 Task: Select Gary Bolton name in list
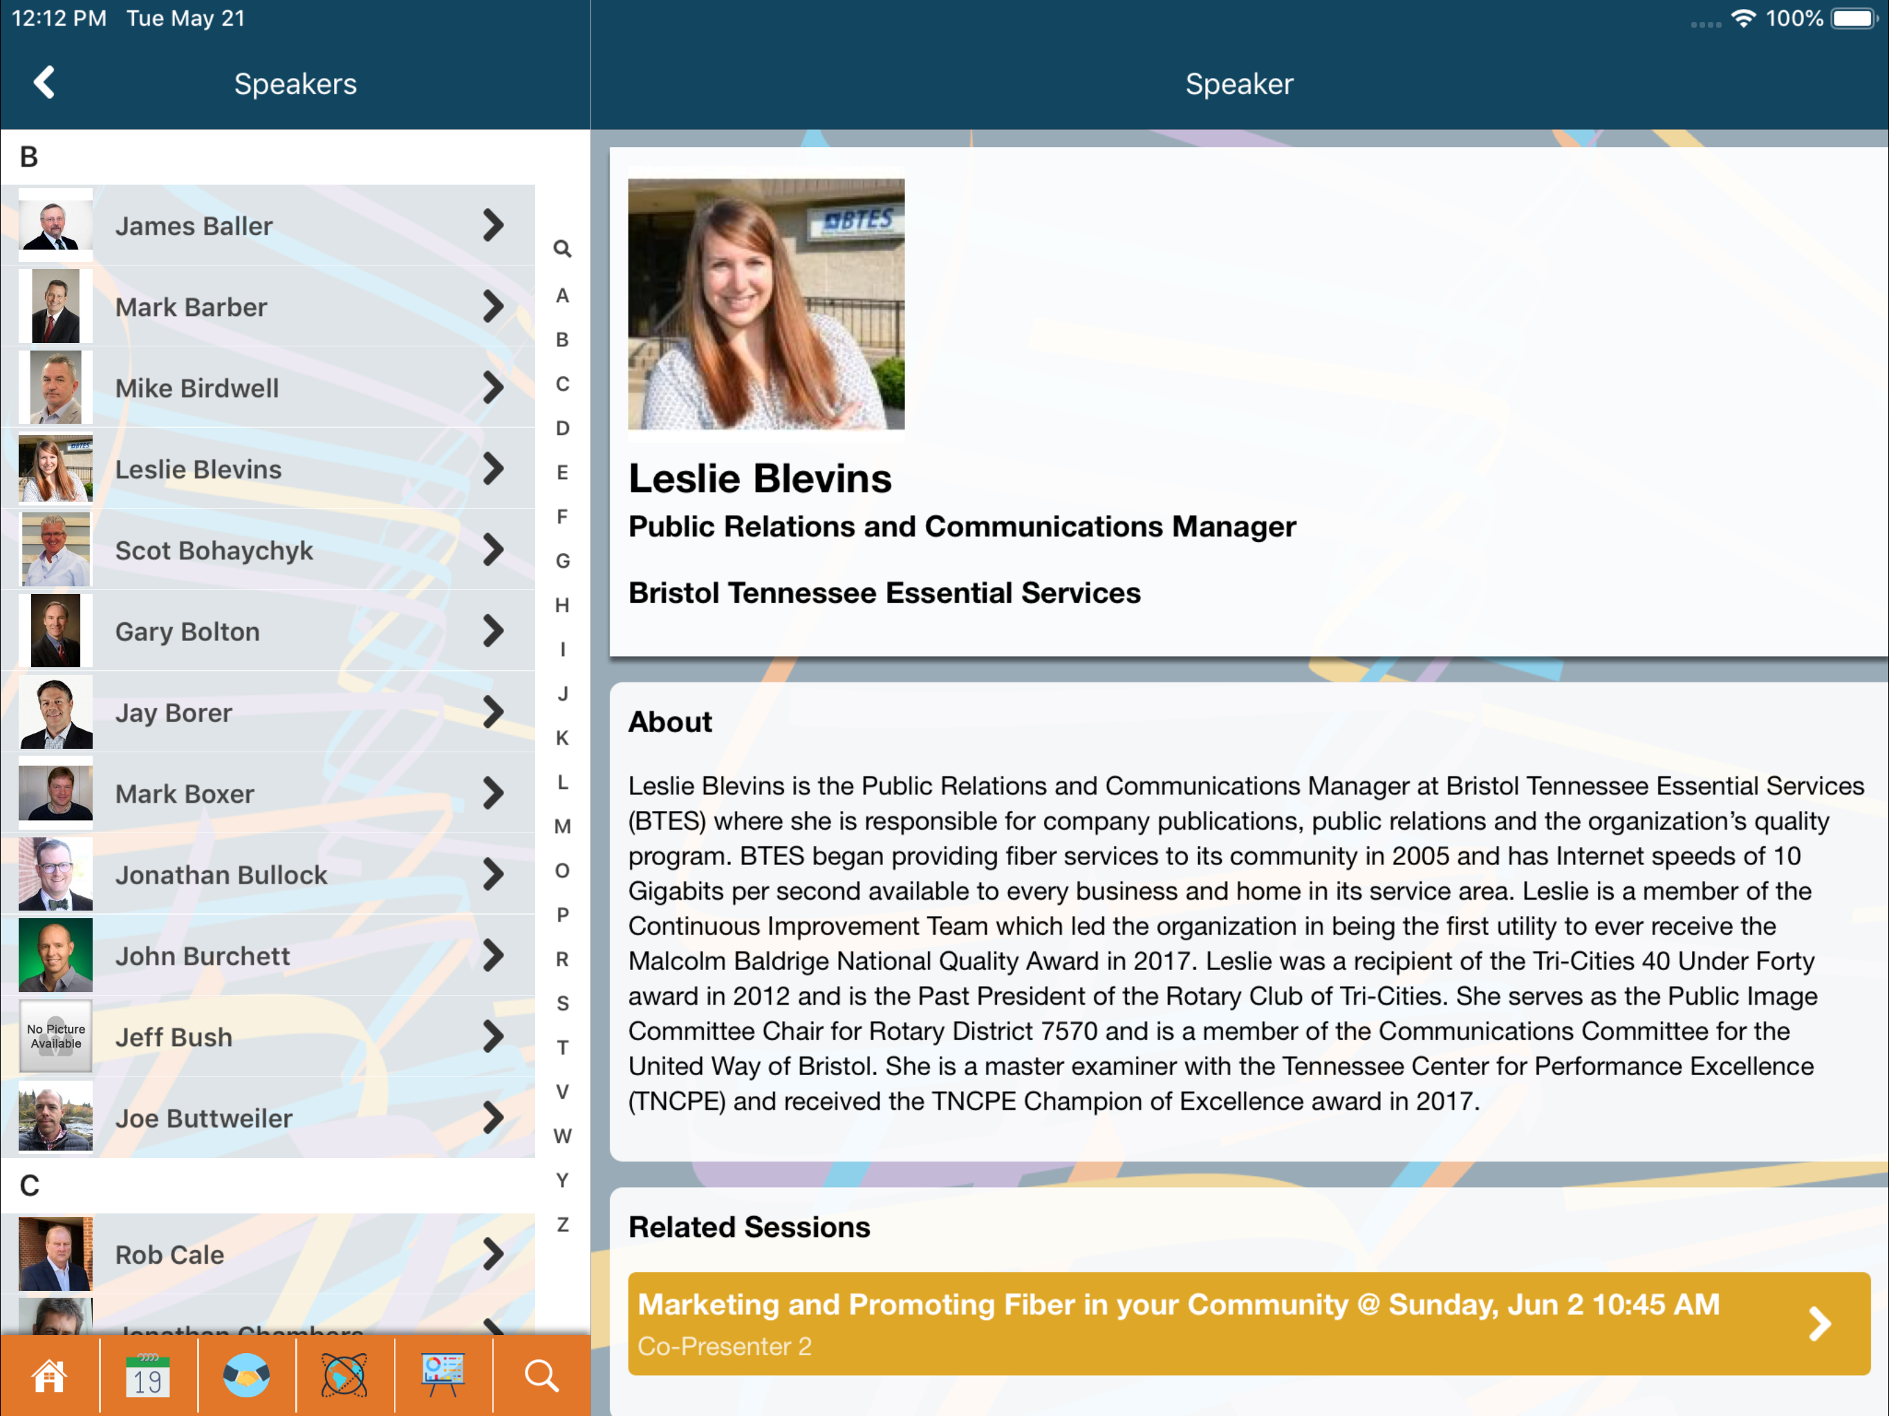point(188,632)
